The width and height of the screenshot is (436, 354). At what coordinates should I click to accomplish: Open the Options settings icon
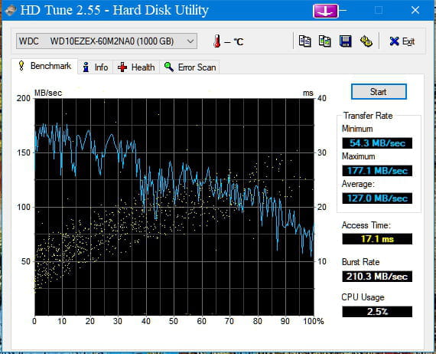tap(366, 41)
